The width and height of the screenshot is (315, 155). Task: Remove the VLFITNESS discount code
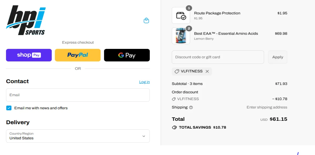click(x=207, y=71)
